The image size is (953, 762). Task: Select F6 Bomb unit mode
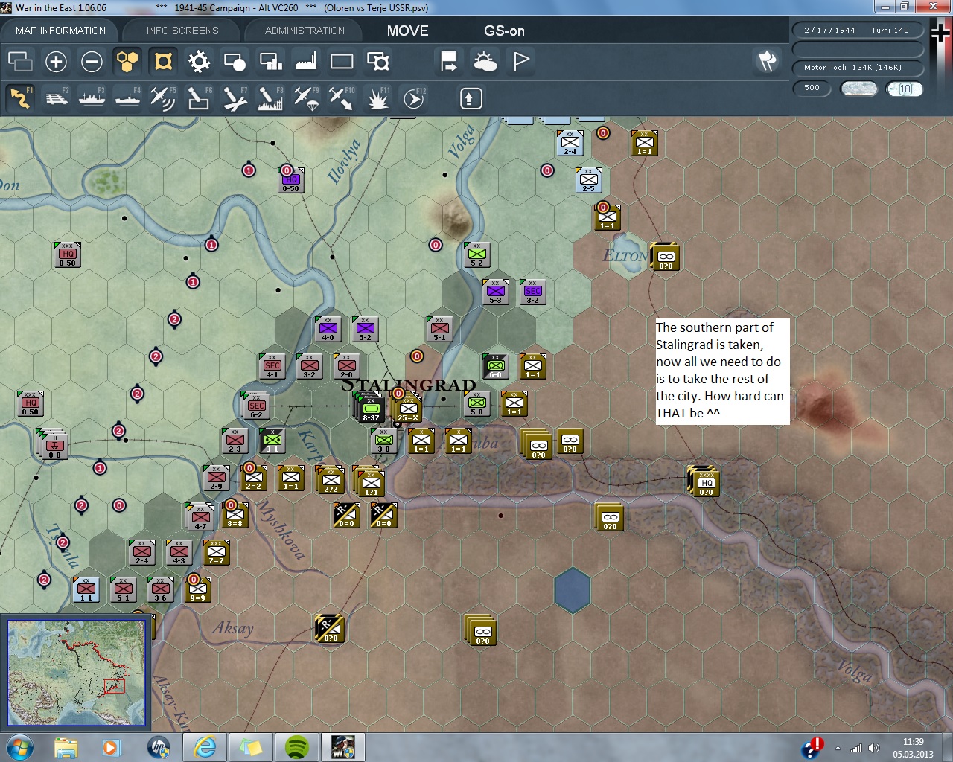click(199, 98)
